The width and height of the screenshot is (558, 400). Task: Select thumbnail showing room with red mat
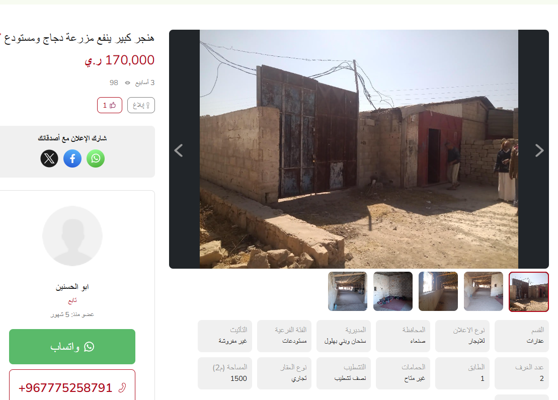coord(393,291)
